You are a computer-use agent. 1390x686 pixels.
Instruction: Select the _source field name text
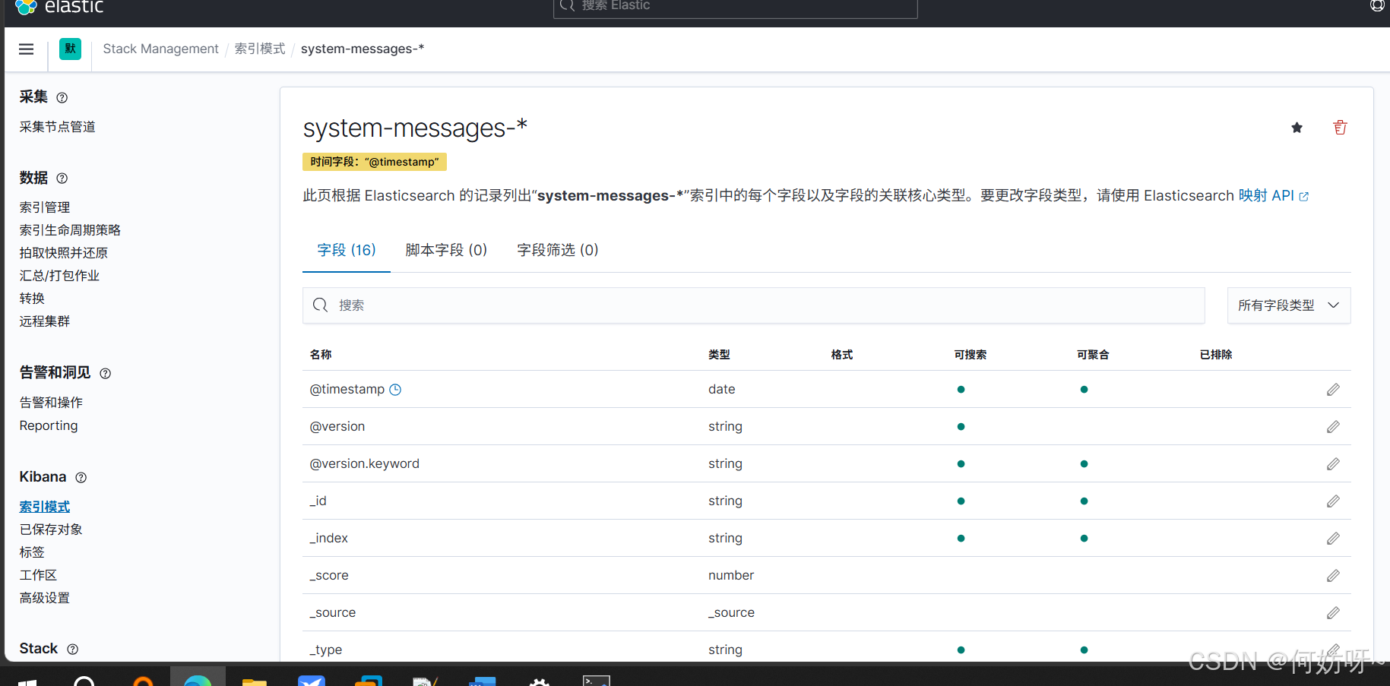tap(333, 613)
